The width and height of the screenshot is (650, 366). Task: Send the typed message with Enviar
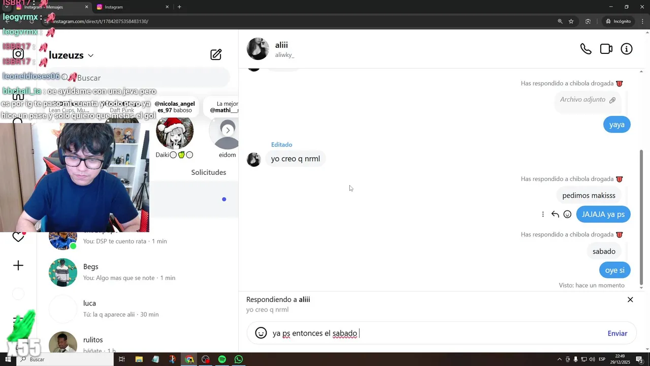[617, 333]
